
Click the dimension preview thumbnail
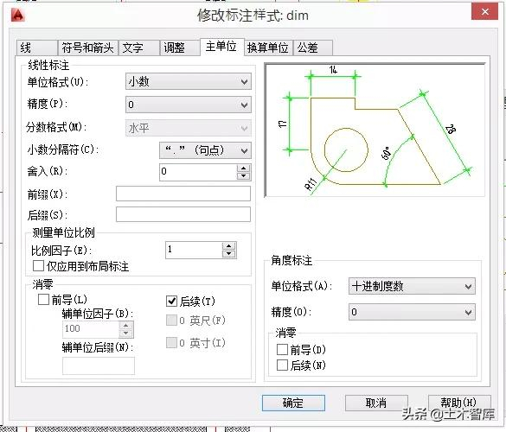click(375, 130)
